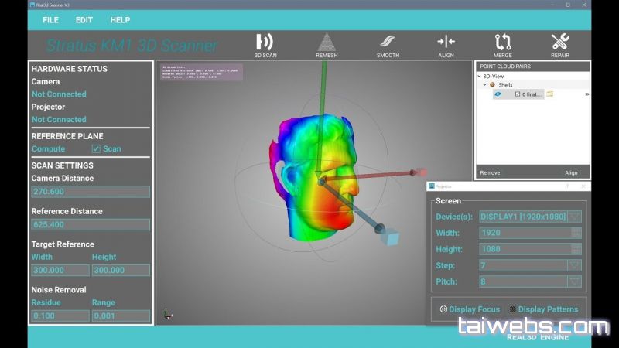Click Compute under Reference Plane
The height and width of the screenshot is (348, 619).
point(48,148)
